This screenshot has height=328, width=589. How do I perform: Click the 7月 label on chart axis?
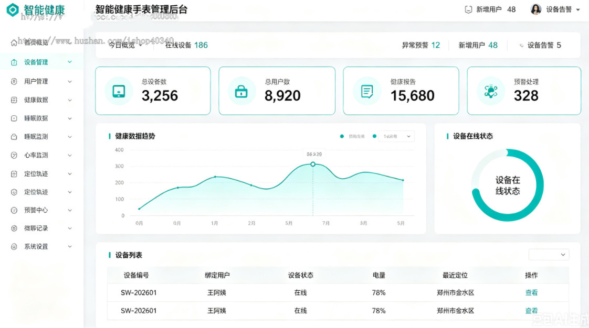[x=325, y=223]
